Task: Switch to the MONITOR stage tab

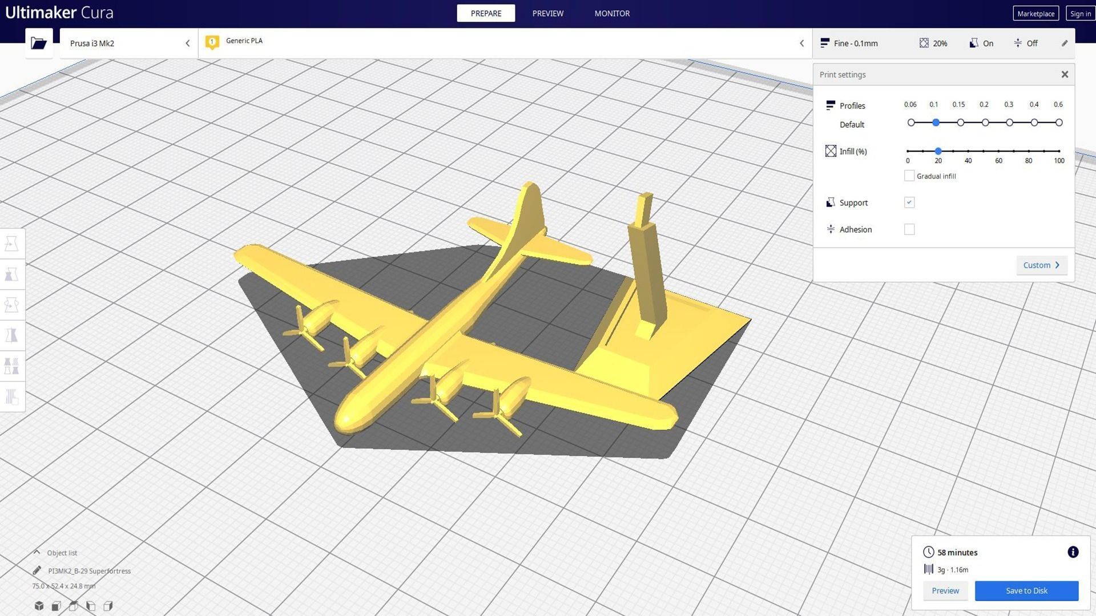Action: (x=612, y=13)
